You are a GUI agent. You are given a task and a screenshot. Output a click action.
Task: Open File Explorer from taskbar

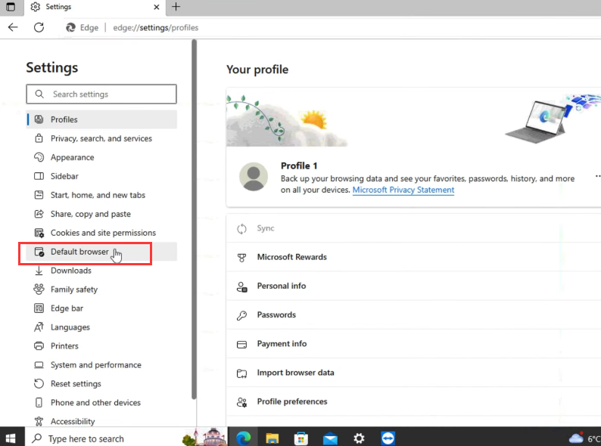coord(272,438)
